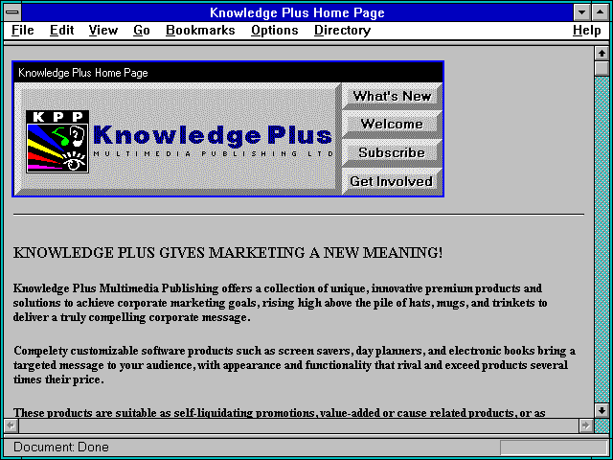
Task: Click the blue window title bar
Action: coord(297,12)
